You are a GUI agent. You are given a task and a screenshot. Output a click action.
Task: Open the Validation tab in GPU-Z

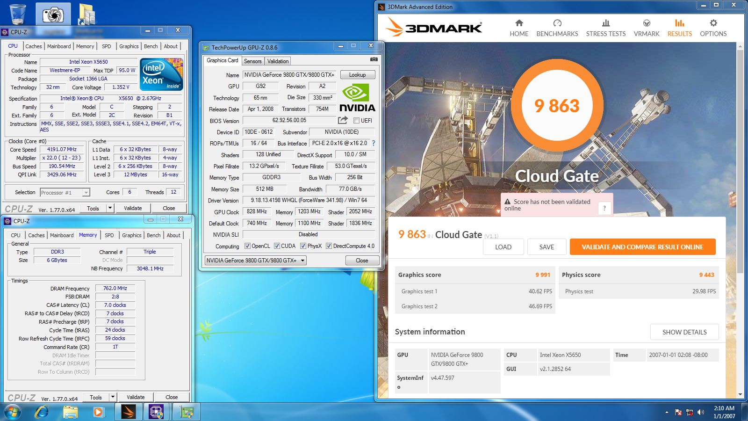click(x=278, y=61)
